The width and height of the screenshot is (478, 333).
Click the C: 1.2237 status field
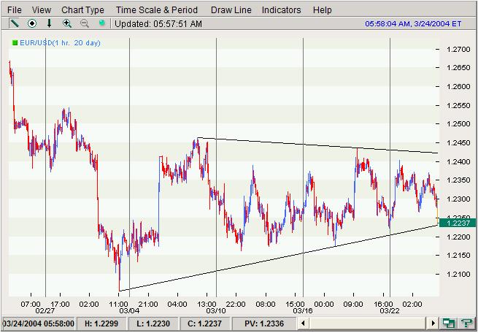(x=206, y=324)
